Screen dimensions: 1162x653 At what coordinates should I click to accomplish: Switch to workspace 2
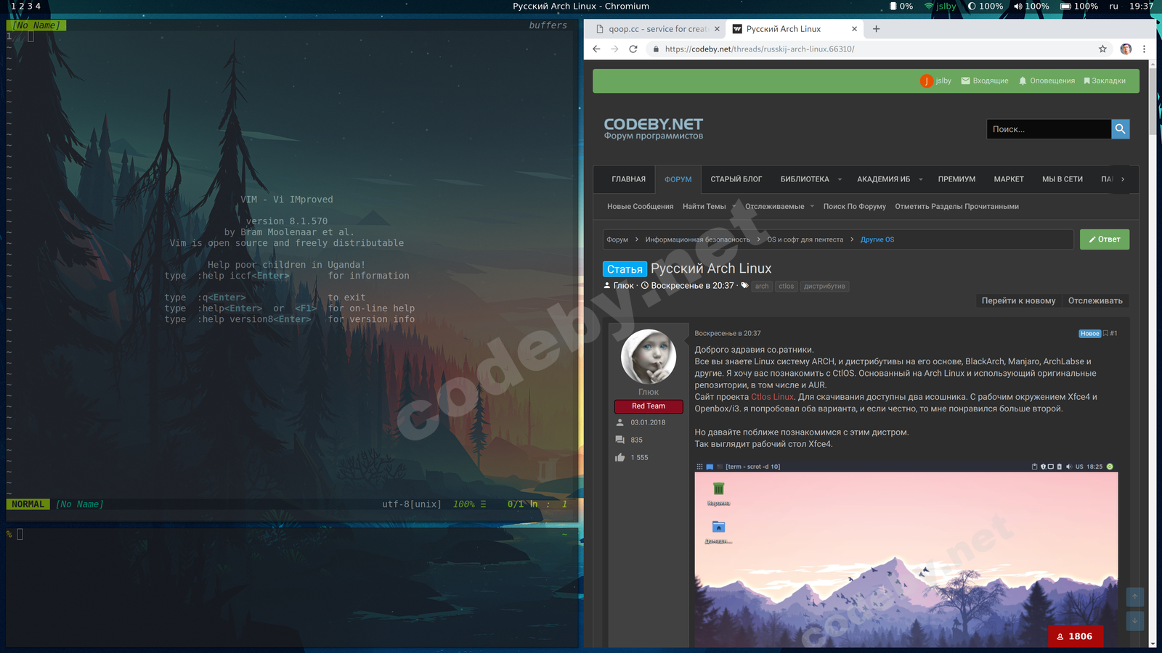pos(22,6)
